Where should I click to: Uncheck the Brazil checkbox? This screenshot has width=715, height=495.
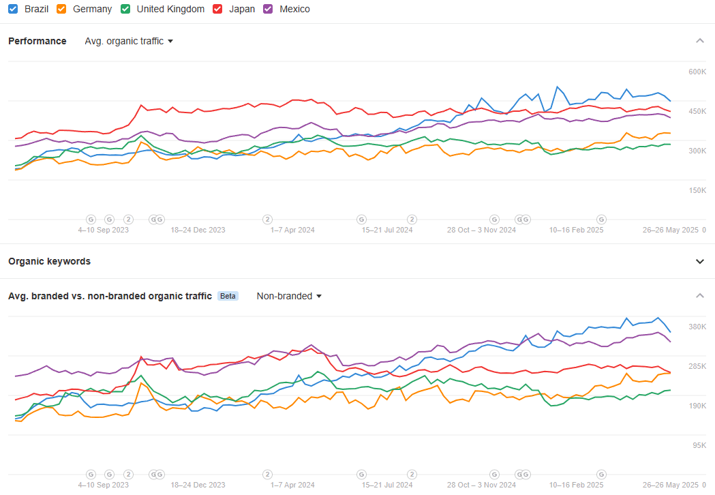[x=13, y=9]
